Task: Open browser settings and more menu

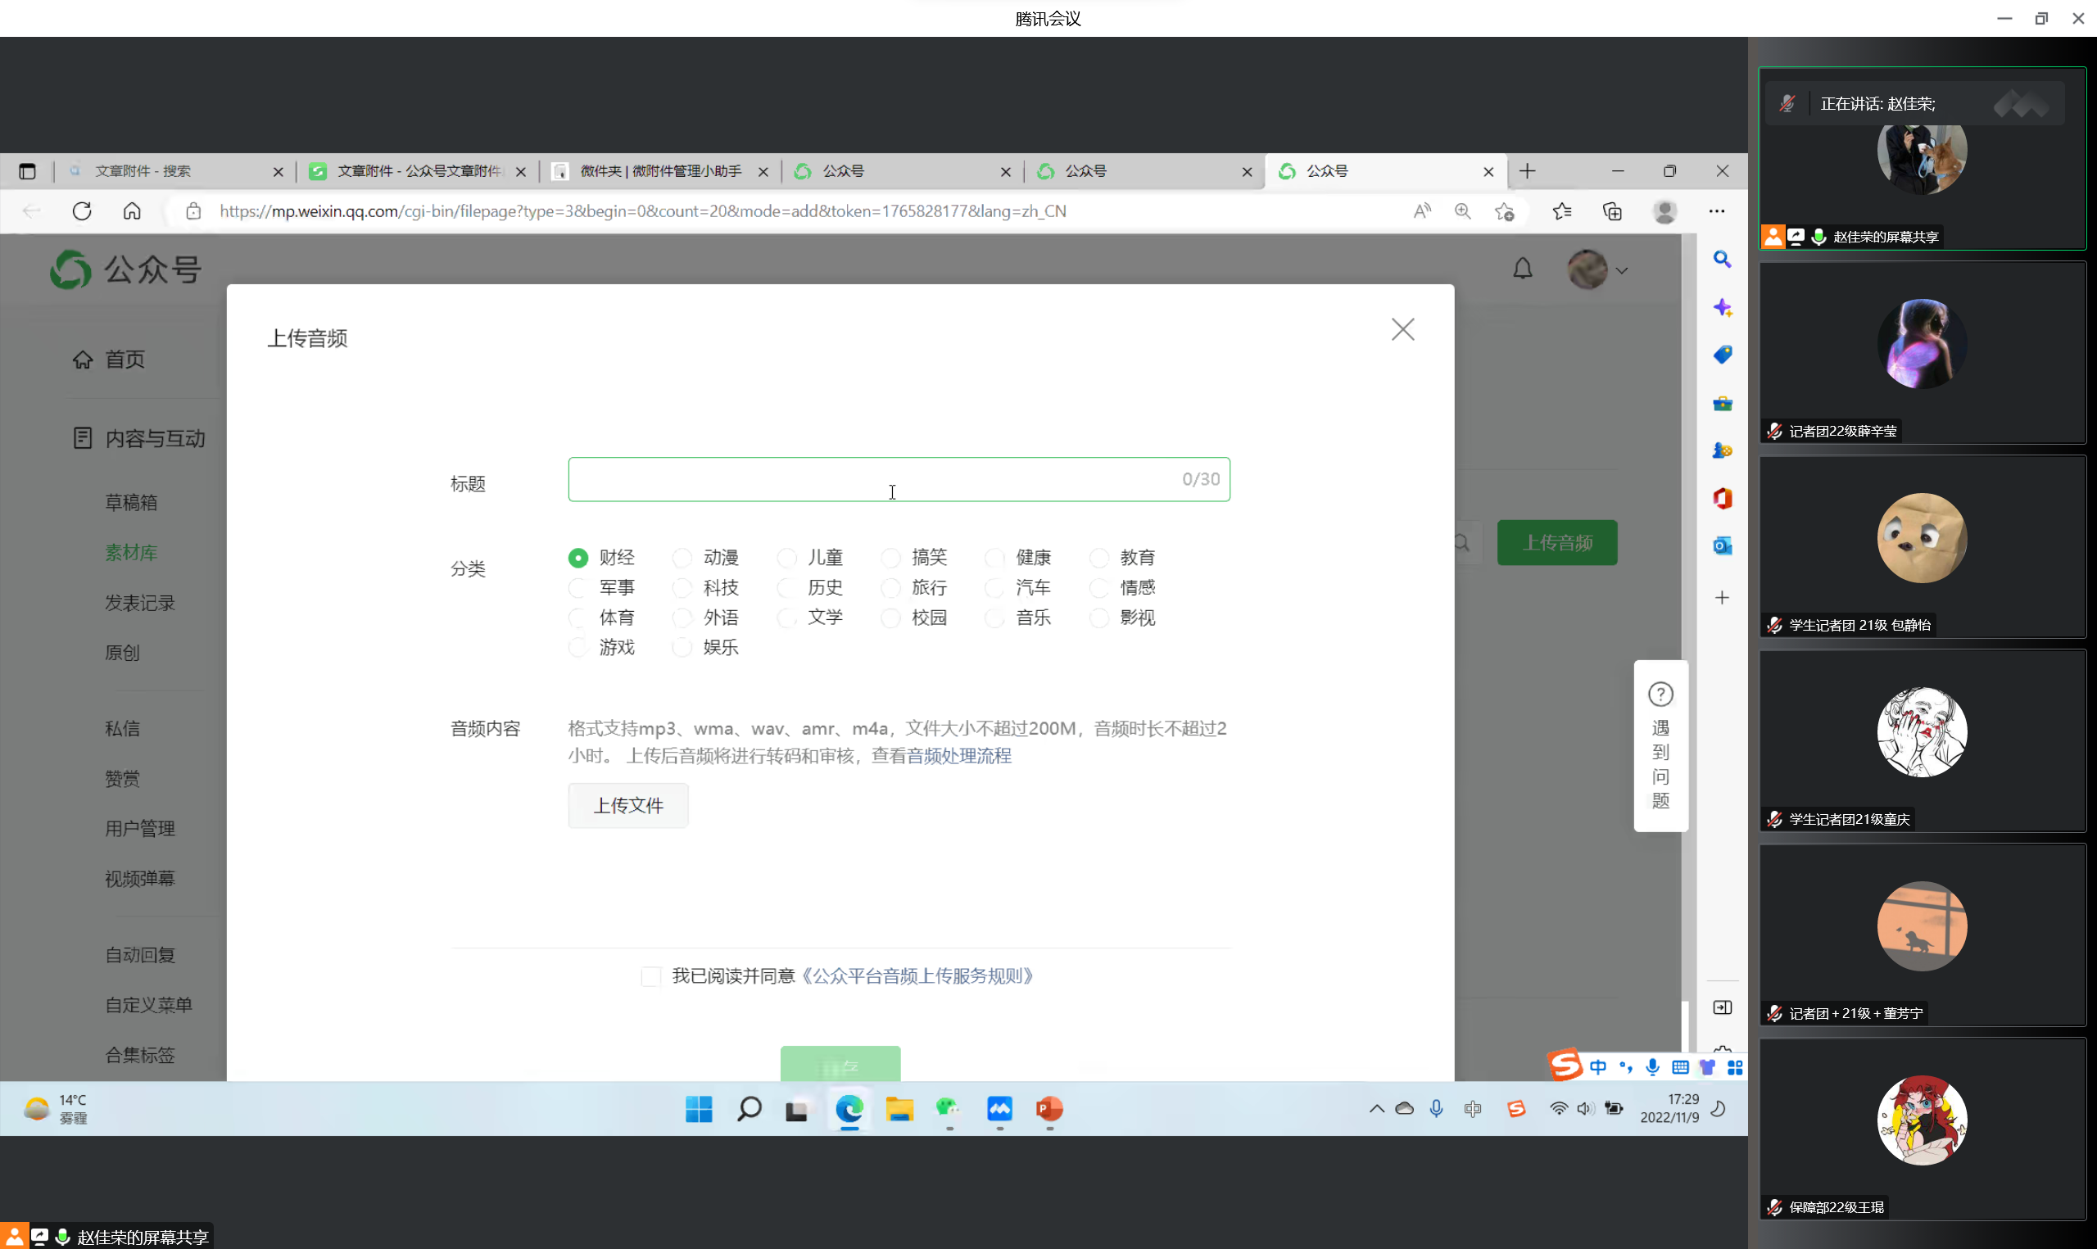Action: click(x=1716, y=211)
